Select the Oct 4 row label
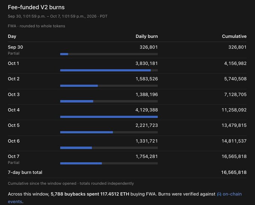255x205 pixels. click(x=13, y=110)
